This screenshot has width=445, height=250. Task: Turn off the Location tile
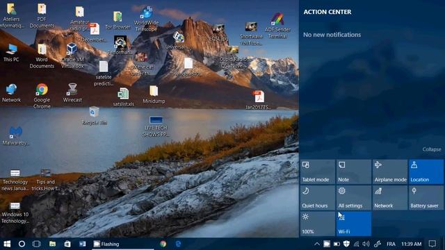(x=426, y=172)
